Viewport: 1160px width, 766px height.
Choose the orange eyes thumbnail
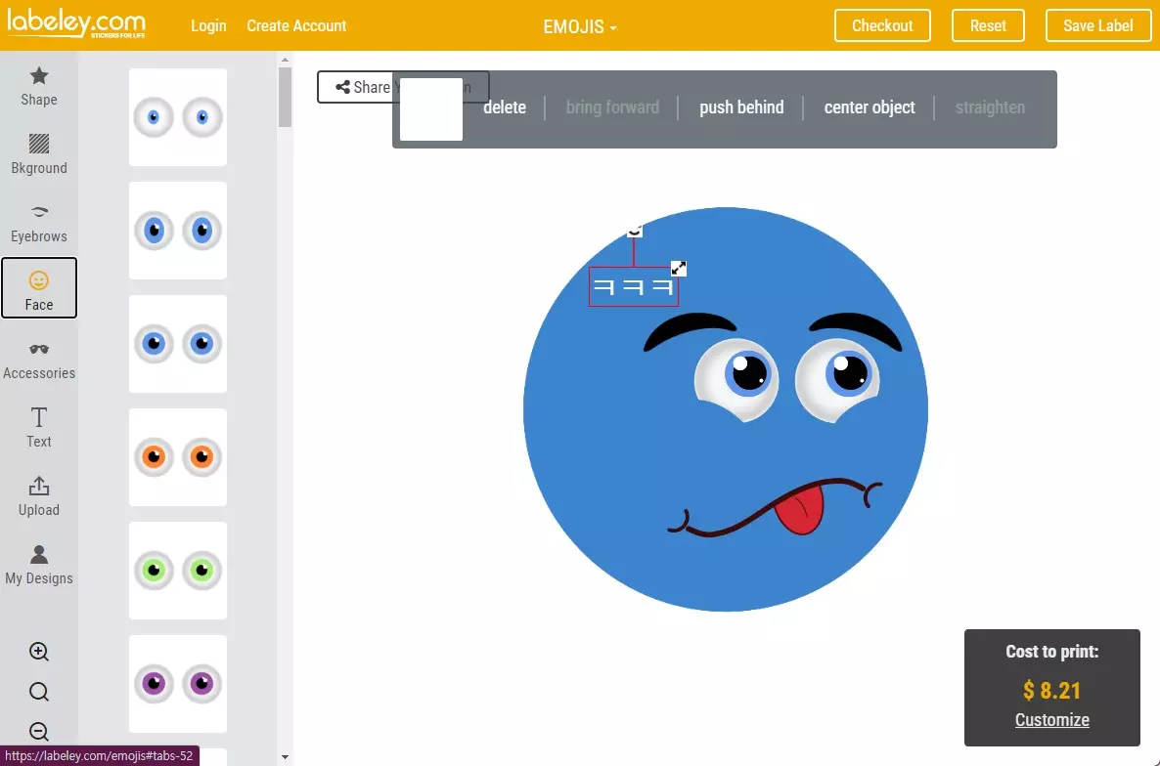coord(178,457)
